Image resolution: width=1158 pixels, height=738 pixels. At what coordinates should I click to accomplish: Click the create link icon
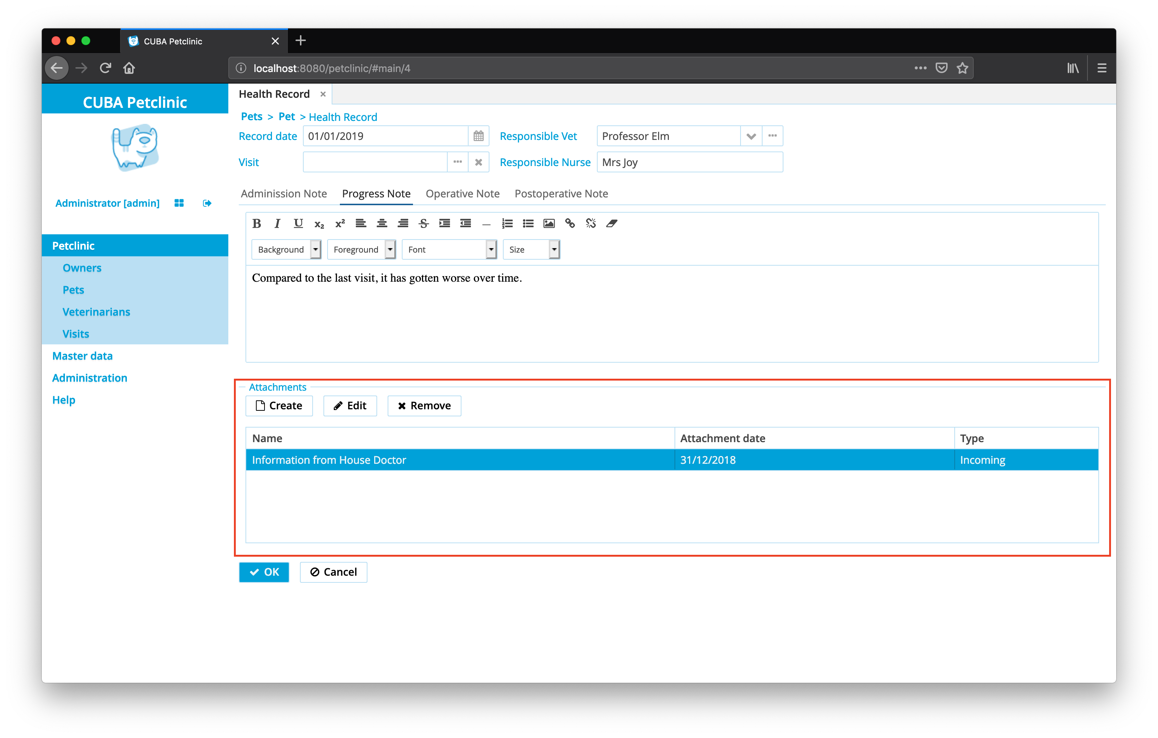(x=570, y=223)
